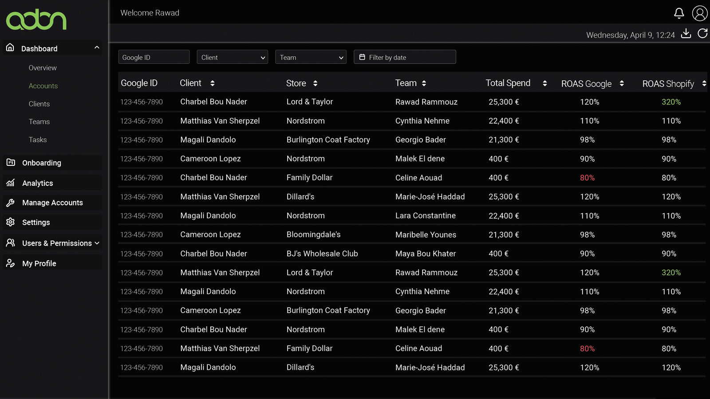The width and height of the screenshot is (710, 399).
Task: Sort table by Total Spend arrows
Action: [544, 83]
